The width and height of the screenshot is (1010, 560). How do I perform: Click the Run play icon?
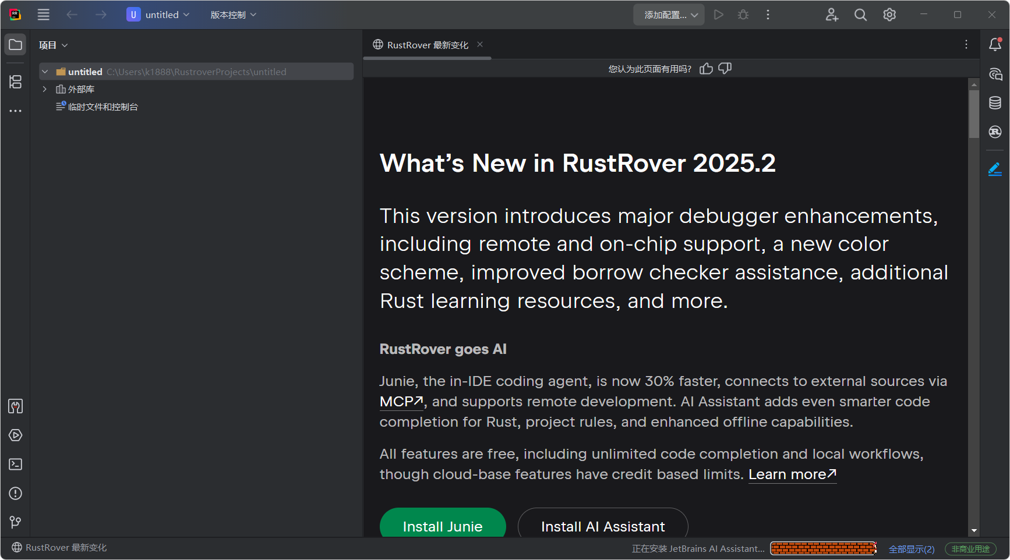click(x=719, y=15)
